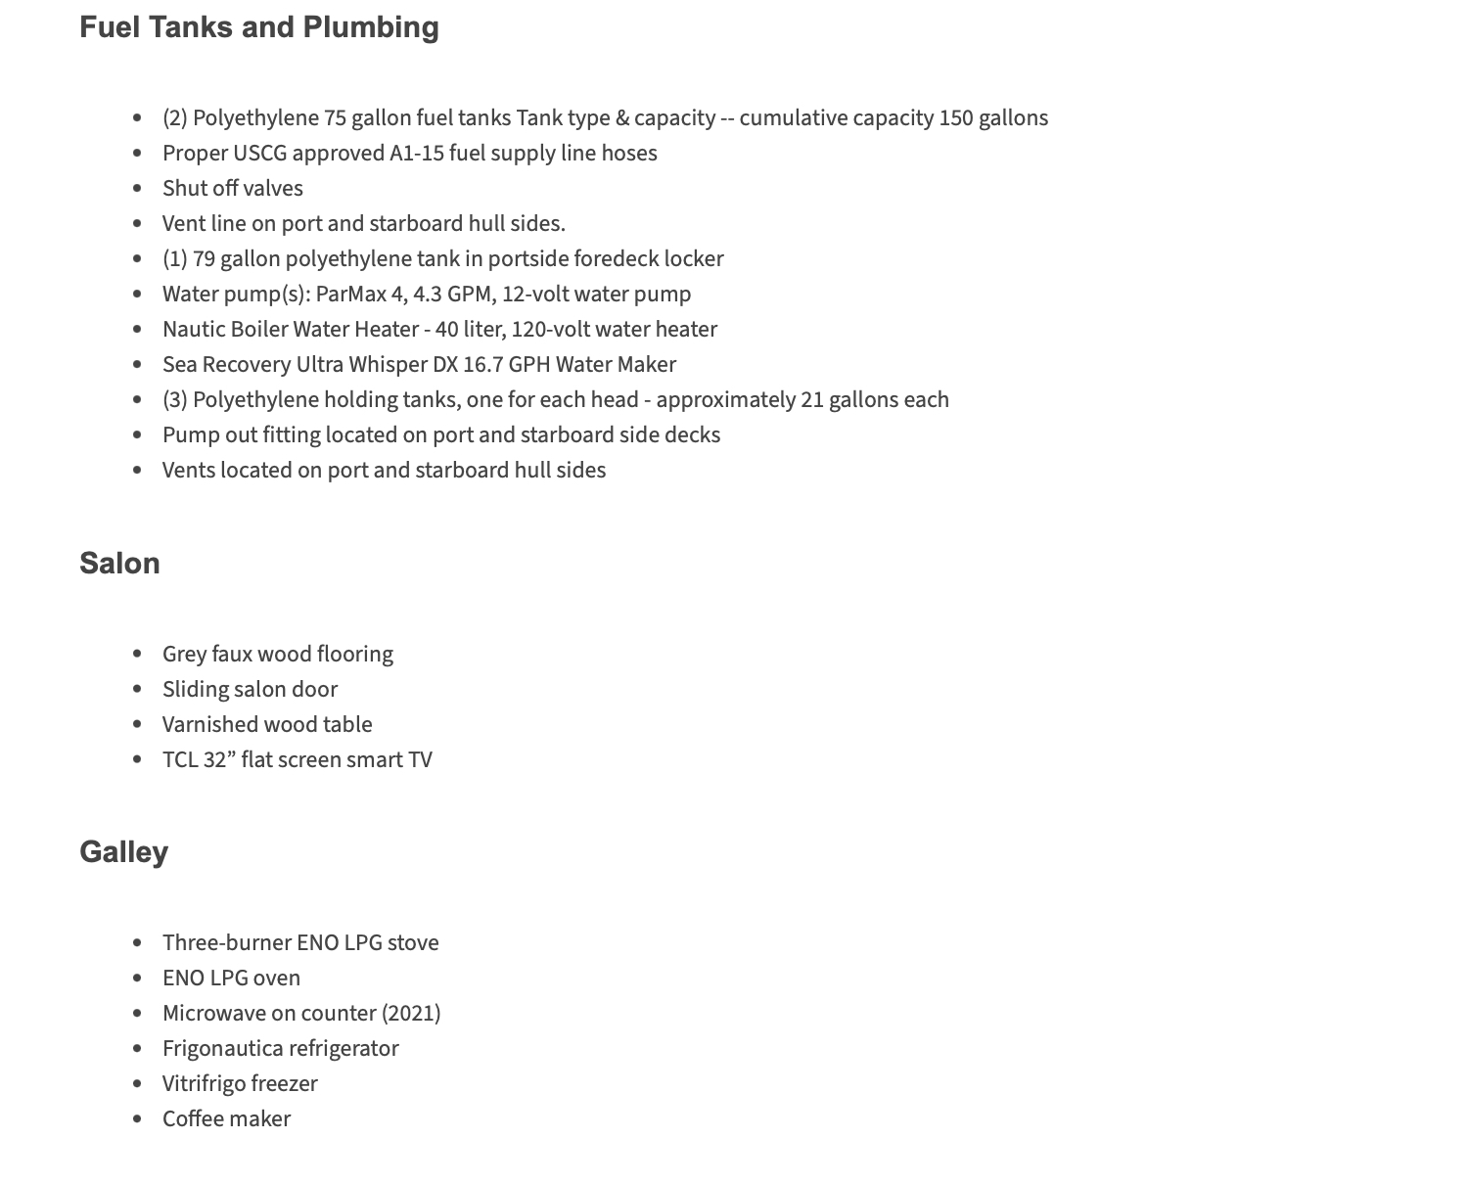The width and height of the screenshot is (1466, 1184).
Task: Click the 79 gallon polyethylene tank item
Action: [442, 259]
